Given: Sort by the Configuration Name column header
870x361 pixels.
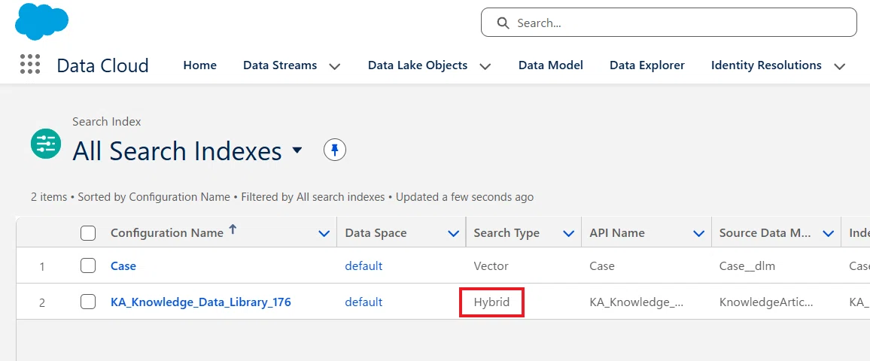Looking at the screenshot, I should click(167, 233).
